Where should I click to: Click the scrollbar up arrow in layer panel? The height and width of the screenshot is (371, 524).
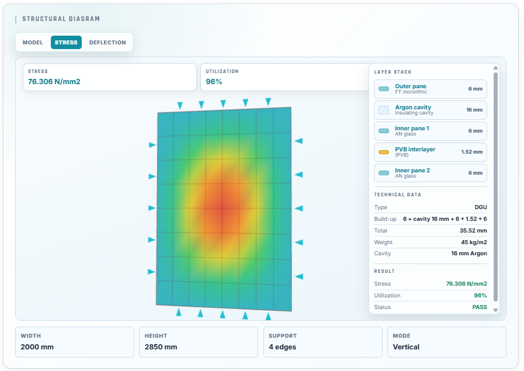coord(495,68)
